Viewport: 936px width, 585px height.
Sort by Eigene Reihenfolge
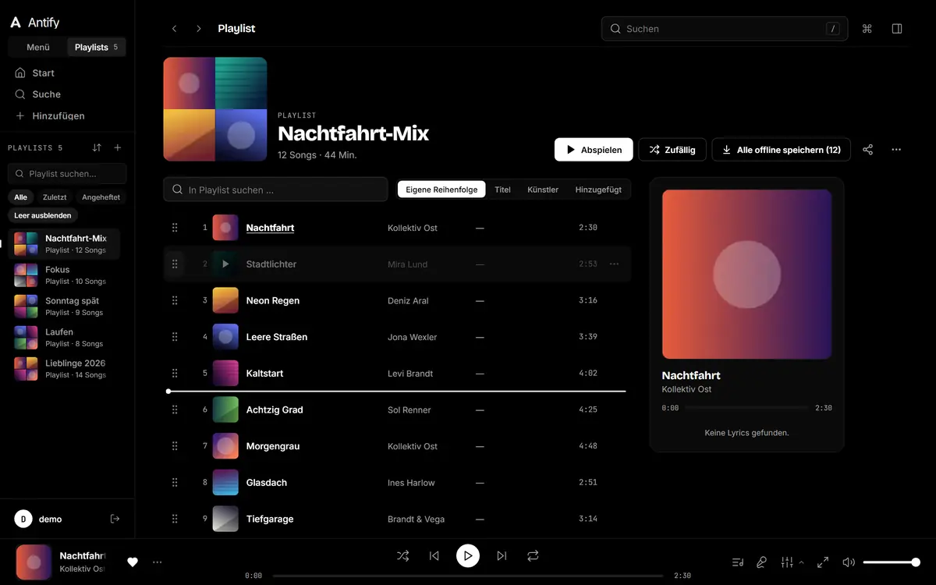[441, 190]
